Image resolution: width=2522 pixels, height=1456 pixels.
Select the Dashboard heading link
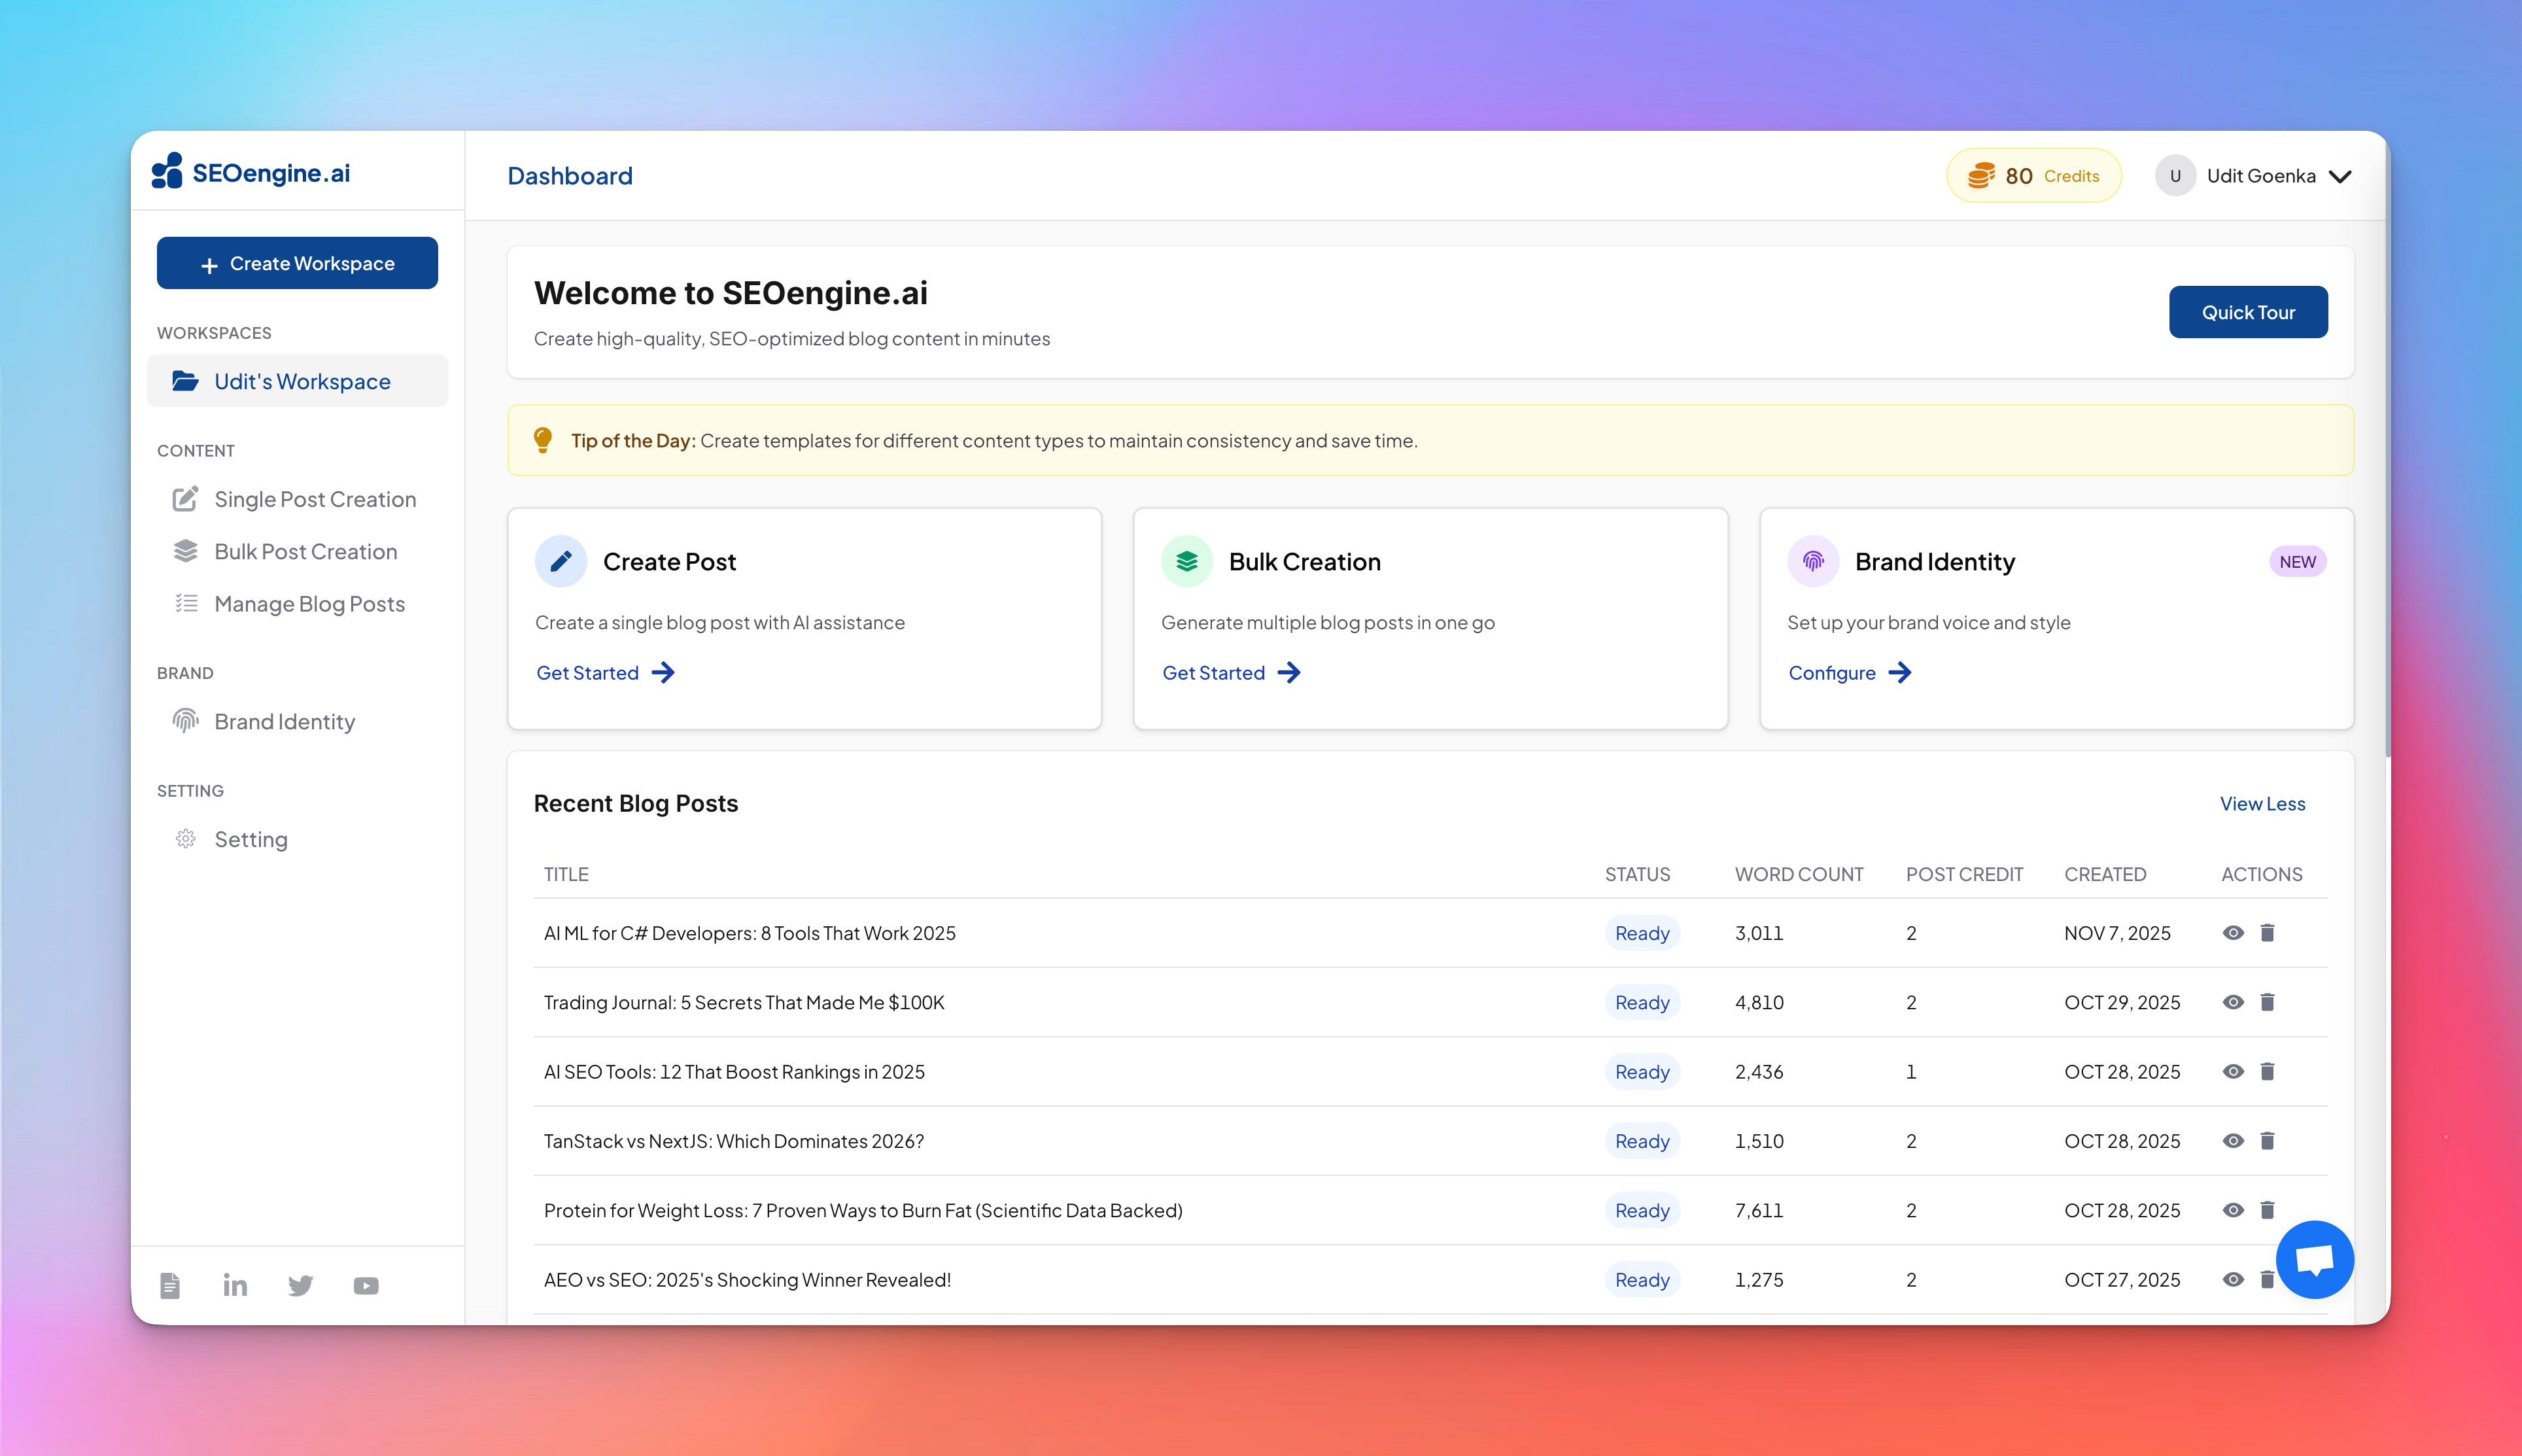click(570, 175)
